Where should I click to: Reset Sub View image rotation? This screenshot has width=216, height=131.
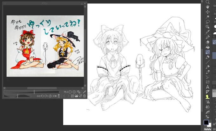[x=50, y=96]
